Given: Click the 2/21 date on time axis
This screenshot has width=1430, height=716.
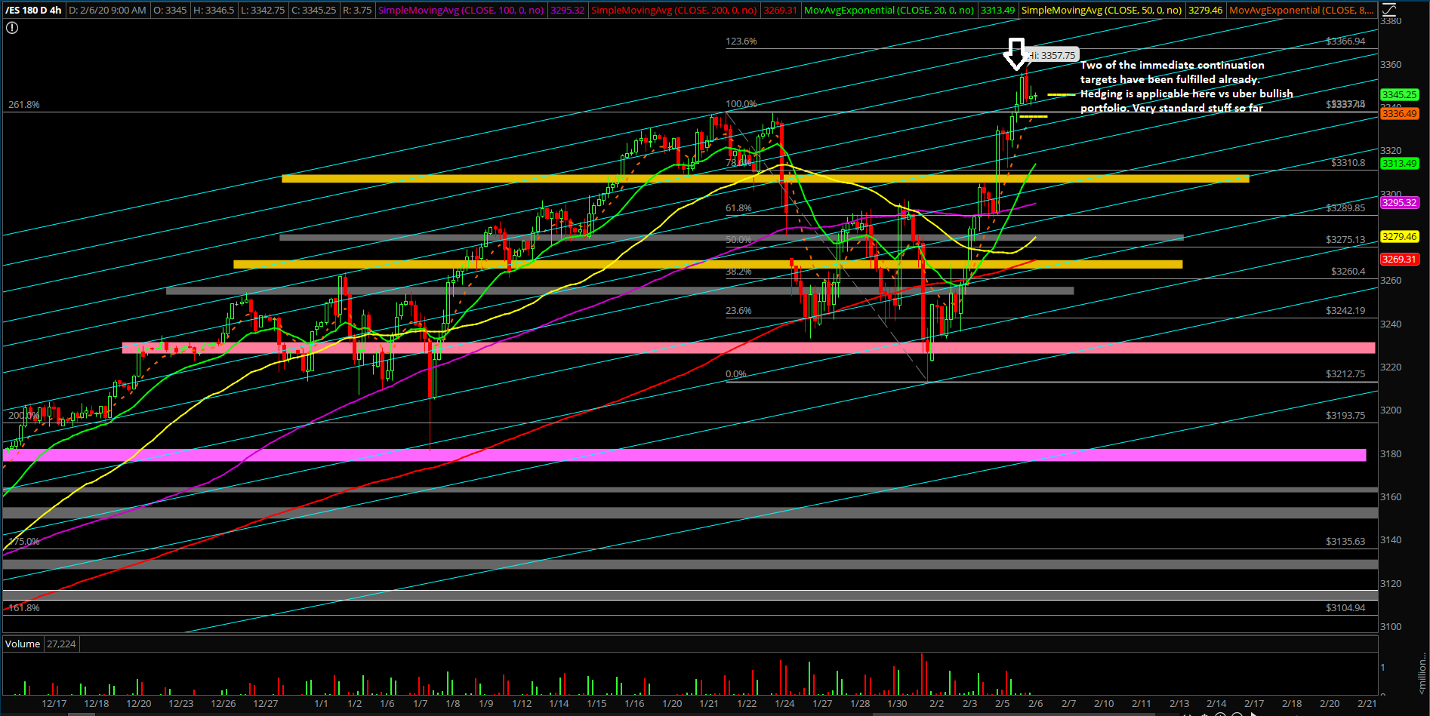Looking at the screenshot, I should (x=1367, y=704).
